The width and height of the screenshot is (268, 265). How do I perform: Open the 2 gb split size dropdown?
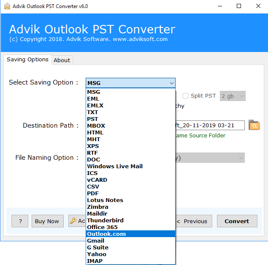233,96
